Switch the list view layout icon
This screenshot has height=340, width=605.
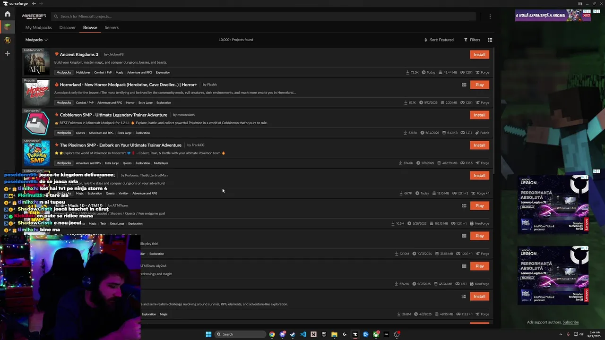point(490,40)
